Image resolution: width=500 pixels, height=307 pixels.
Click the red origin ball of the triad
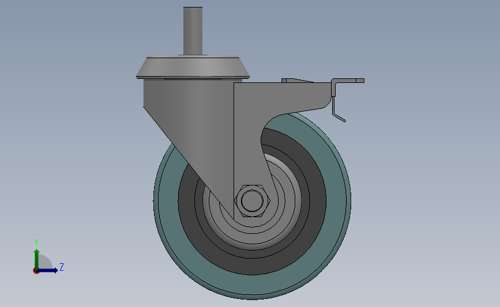click(36, 271)
